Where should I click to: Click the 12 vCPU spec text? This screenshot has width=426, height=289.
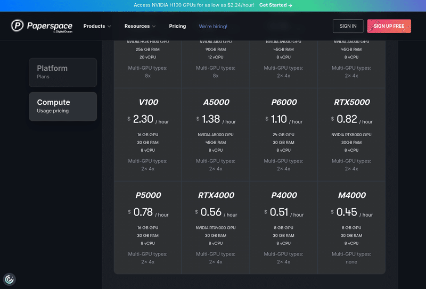coord(216,57)
